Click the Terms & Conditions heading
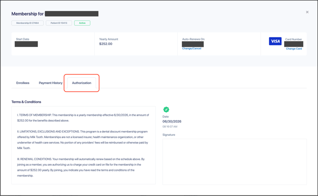The image size is (318, 196). coord(26,102)
